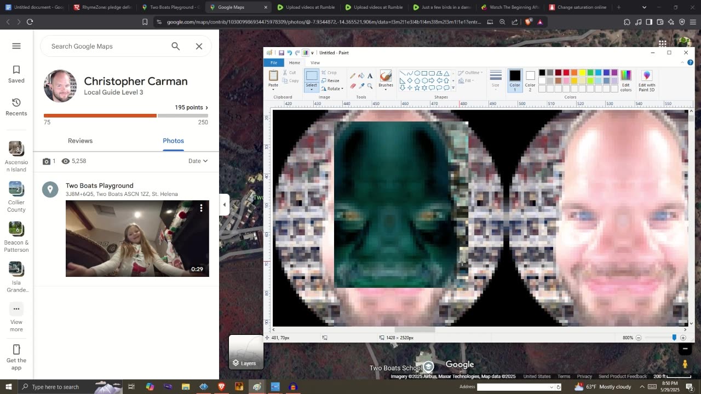Open the Layers map type switcher

pyautogui.click(x=246, y=352)
